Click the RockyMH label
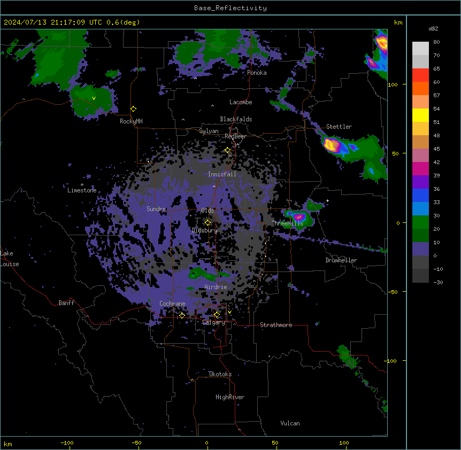461x450 pixels. tap(131, 121)
